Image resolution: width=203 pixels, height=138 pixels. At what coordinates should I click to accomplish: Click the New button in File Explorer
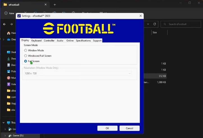10,13
